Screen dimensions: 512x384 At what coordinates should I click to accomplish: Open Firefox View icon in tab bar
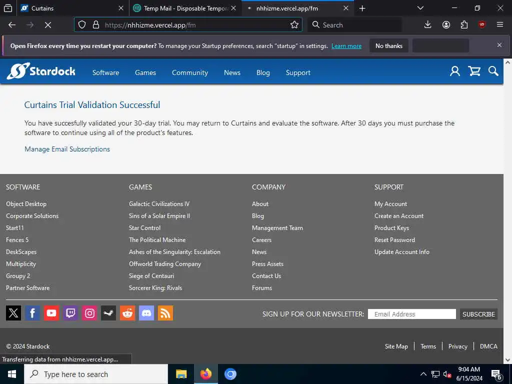tap(8, 8)
